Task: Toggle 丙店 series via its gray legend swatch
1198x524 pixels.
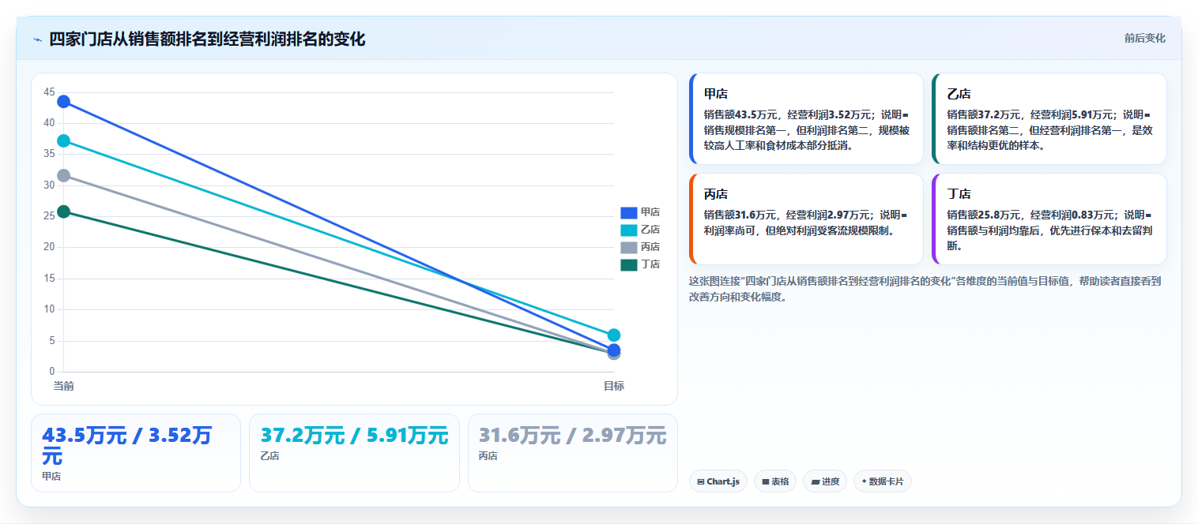Action: (629, 247)
